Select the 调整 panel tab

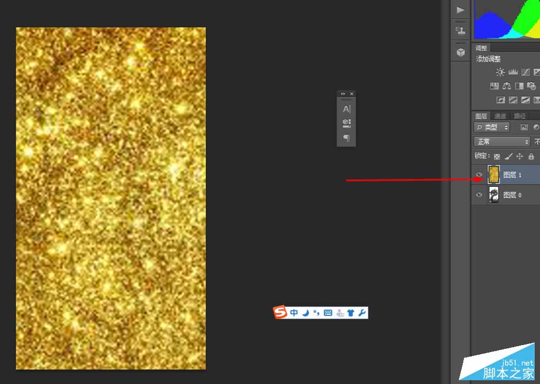click(x=481, y=48)
